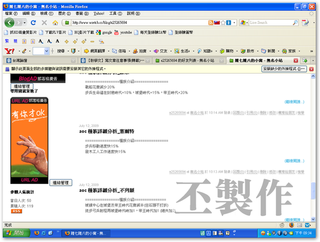Click the vertical scrollbar thumb
320x242 pixels.
(x=313, y=191)
